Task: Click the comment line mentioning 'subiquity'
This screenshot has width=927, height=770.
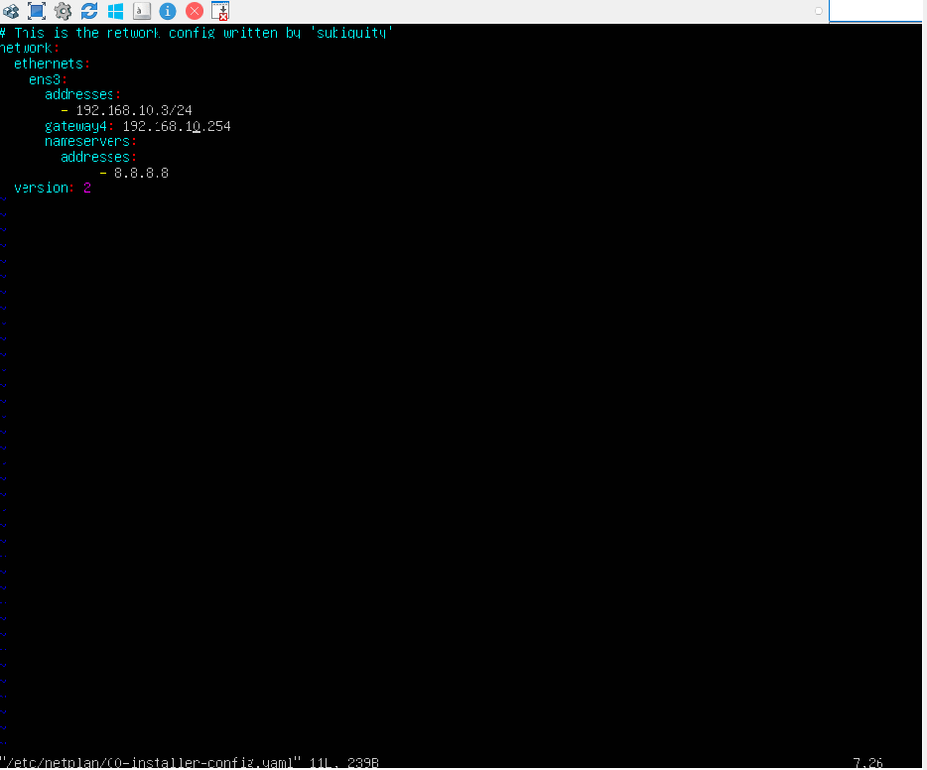Action: 197,33
